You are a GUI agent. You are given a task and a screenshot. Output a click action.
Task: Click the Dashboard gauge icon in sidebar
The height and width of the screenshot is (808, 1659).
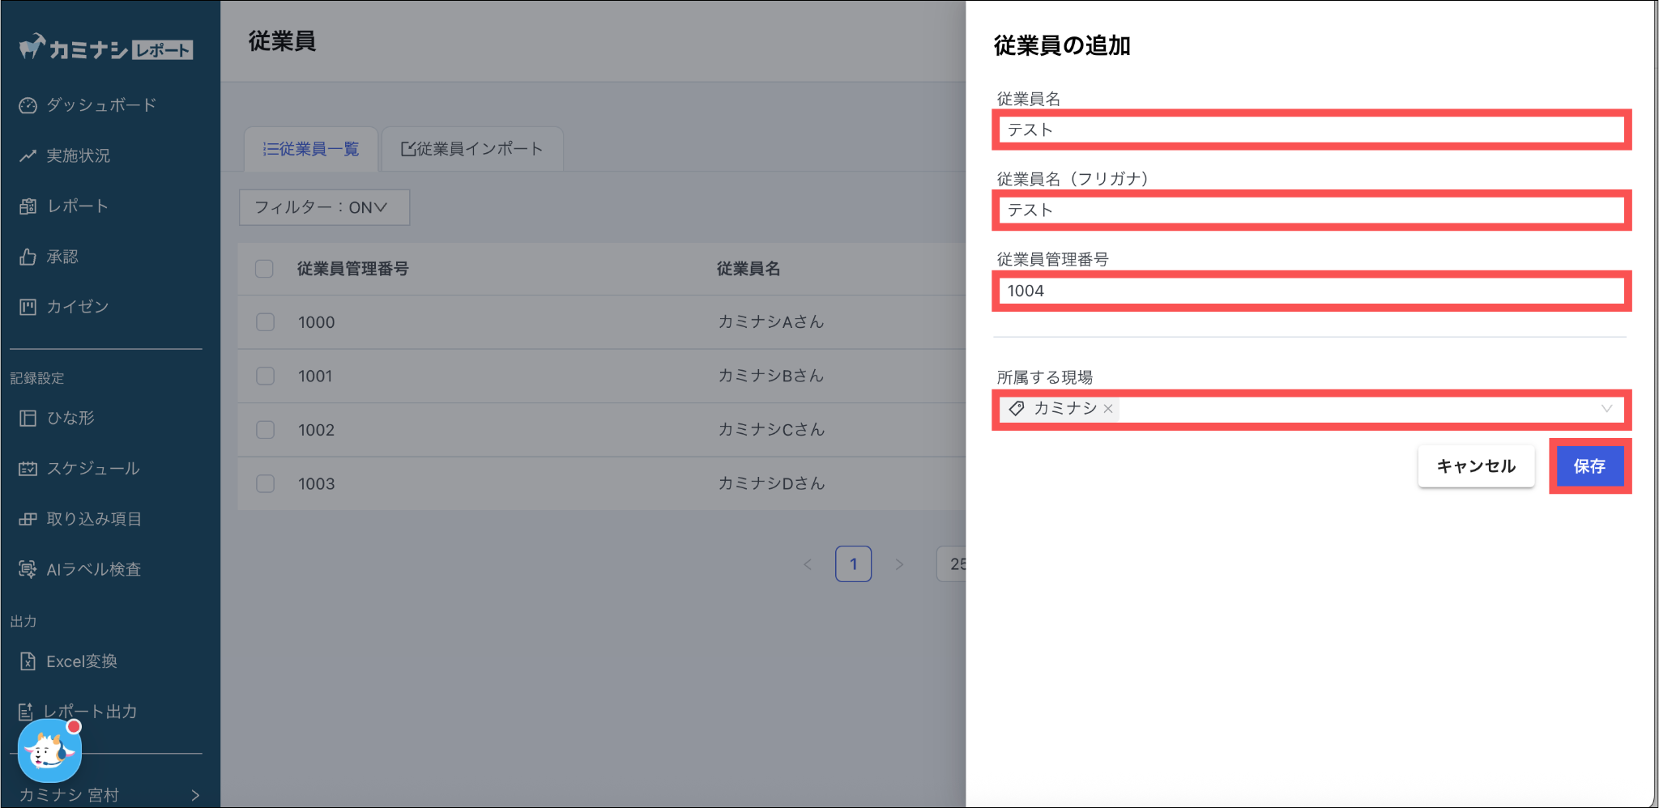(x=28, y=105)
